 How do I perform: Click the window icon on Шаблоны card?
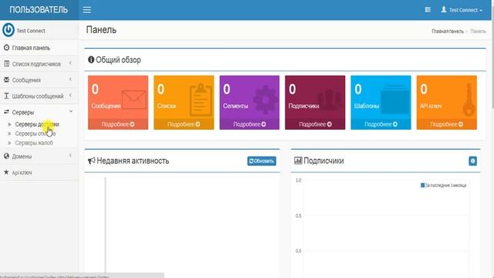tap(395, 100)
